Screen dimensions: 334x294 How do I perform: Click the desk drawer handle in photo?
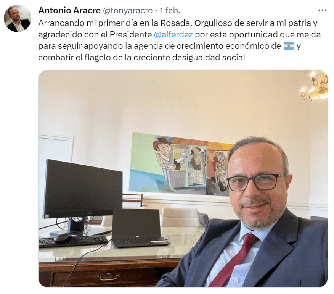pyautogui.click(x=108, y=277)
